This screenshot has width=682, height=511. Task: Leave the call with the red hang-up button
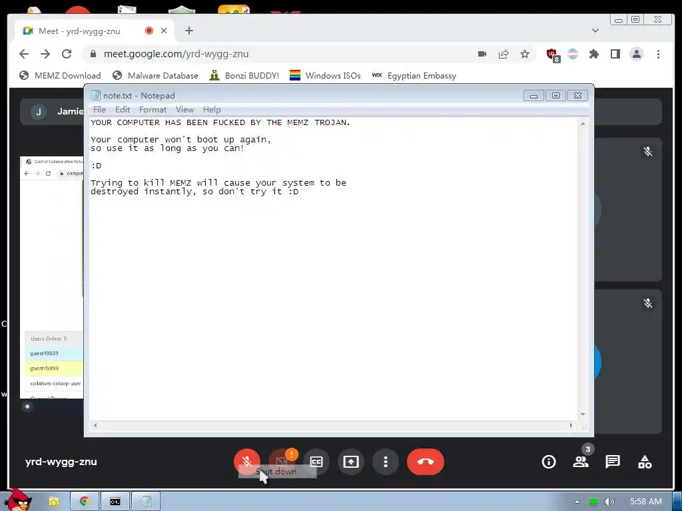(426, 462)
